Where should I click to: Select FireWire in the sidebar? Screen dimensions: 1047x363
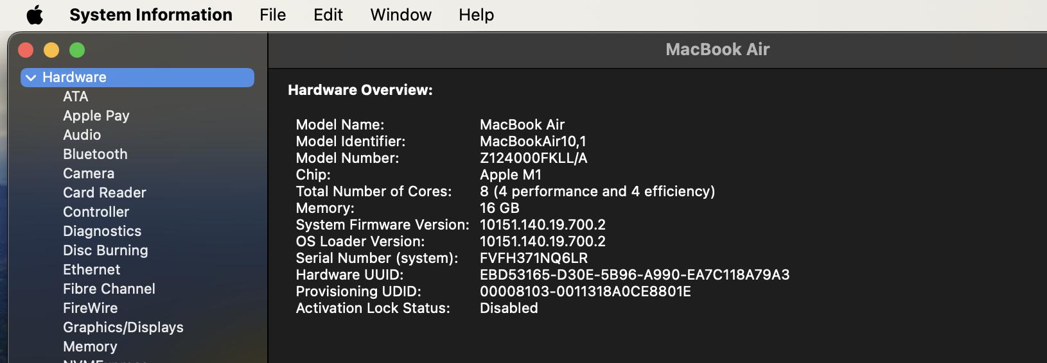(90, 308)
